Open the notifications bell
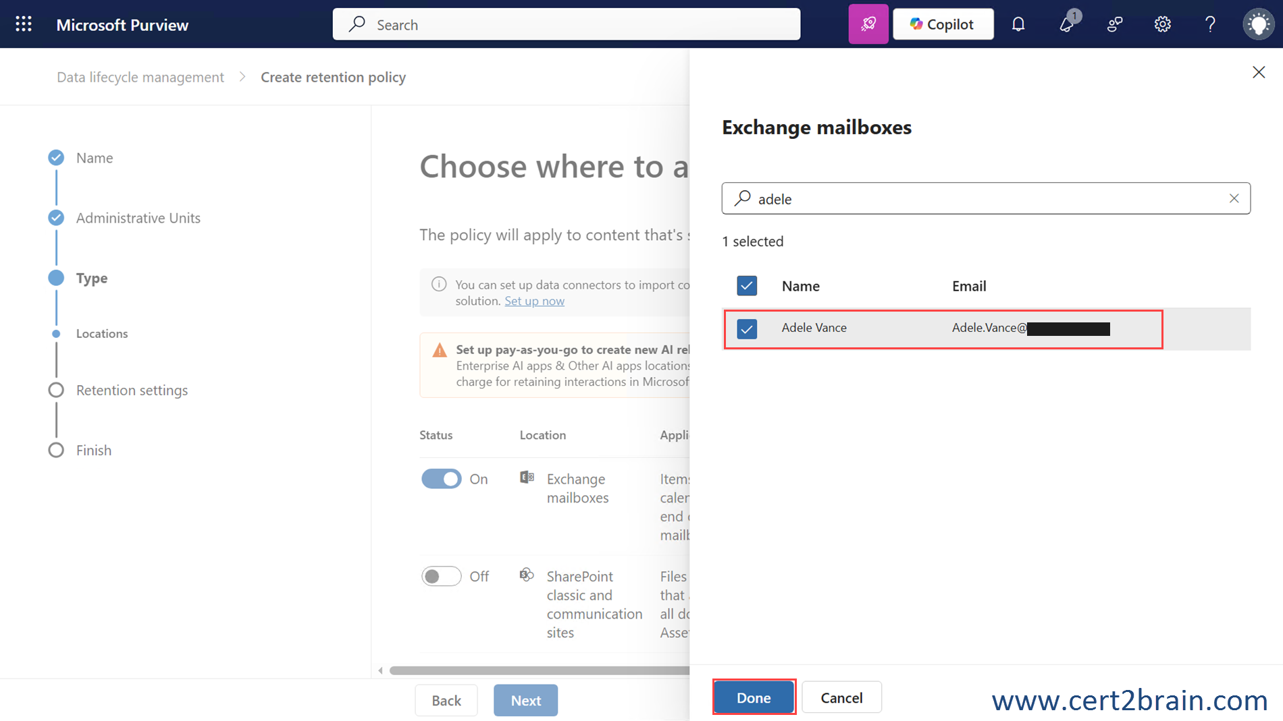 pyautogui.click(x=1018, y=24)
